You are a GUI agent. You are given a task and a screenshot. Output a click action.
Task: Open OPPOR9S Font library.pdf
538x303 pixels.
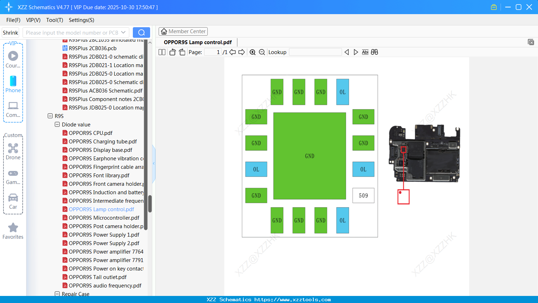[x=96, y=176]
